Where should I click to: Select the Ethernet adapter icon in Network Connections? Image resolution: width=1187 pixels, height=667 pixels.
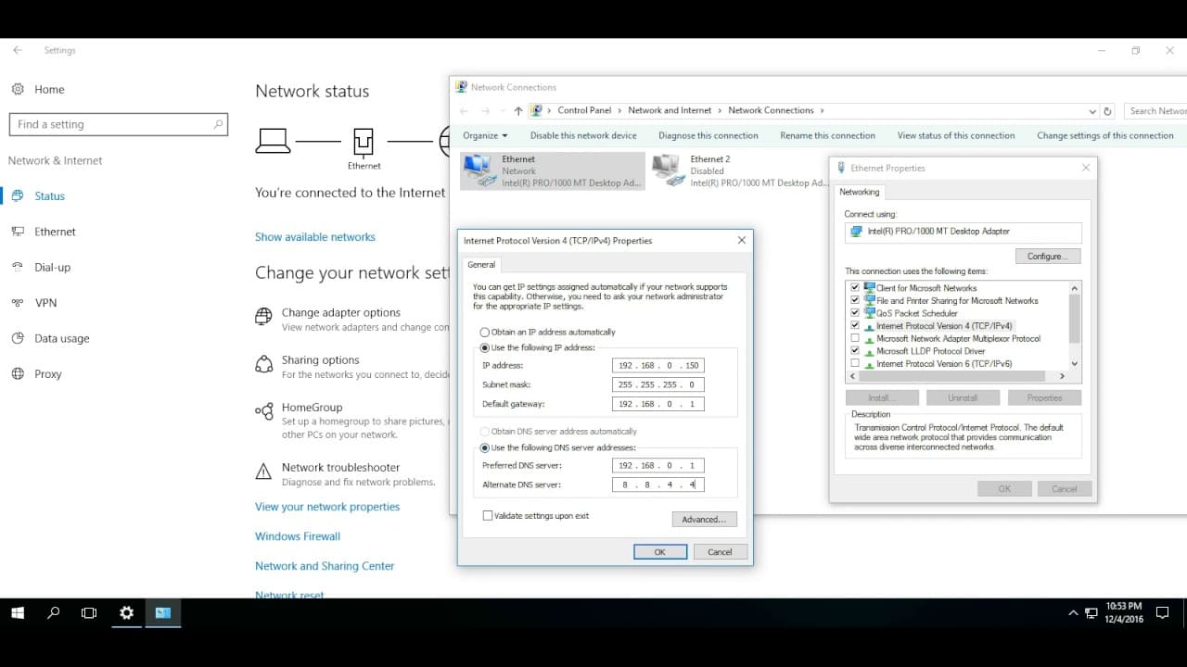point(479,170)
